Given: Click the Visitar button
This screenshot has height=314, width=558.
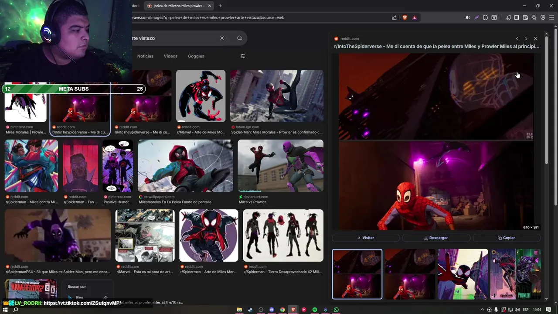Looking at the screenshot, I should (366, 238).
